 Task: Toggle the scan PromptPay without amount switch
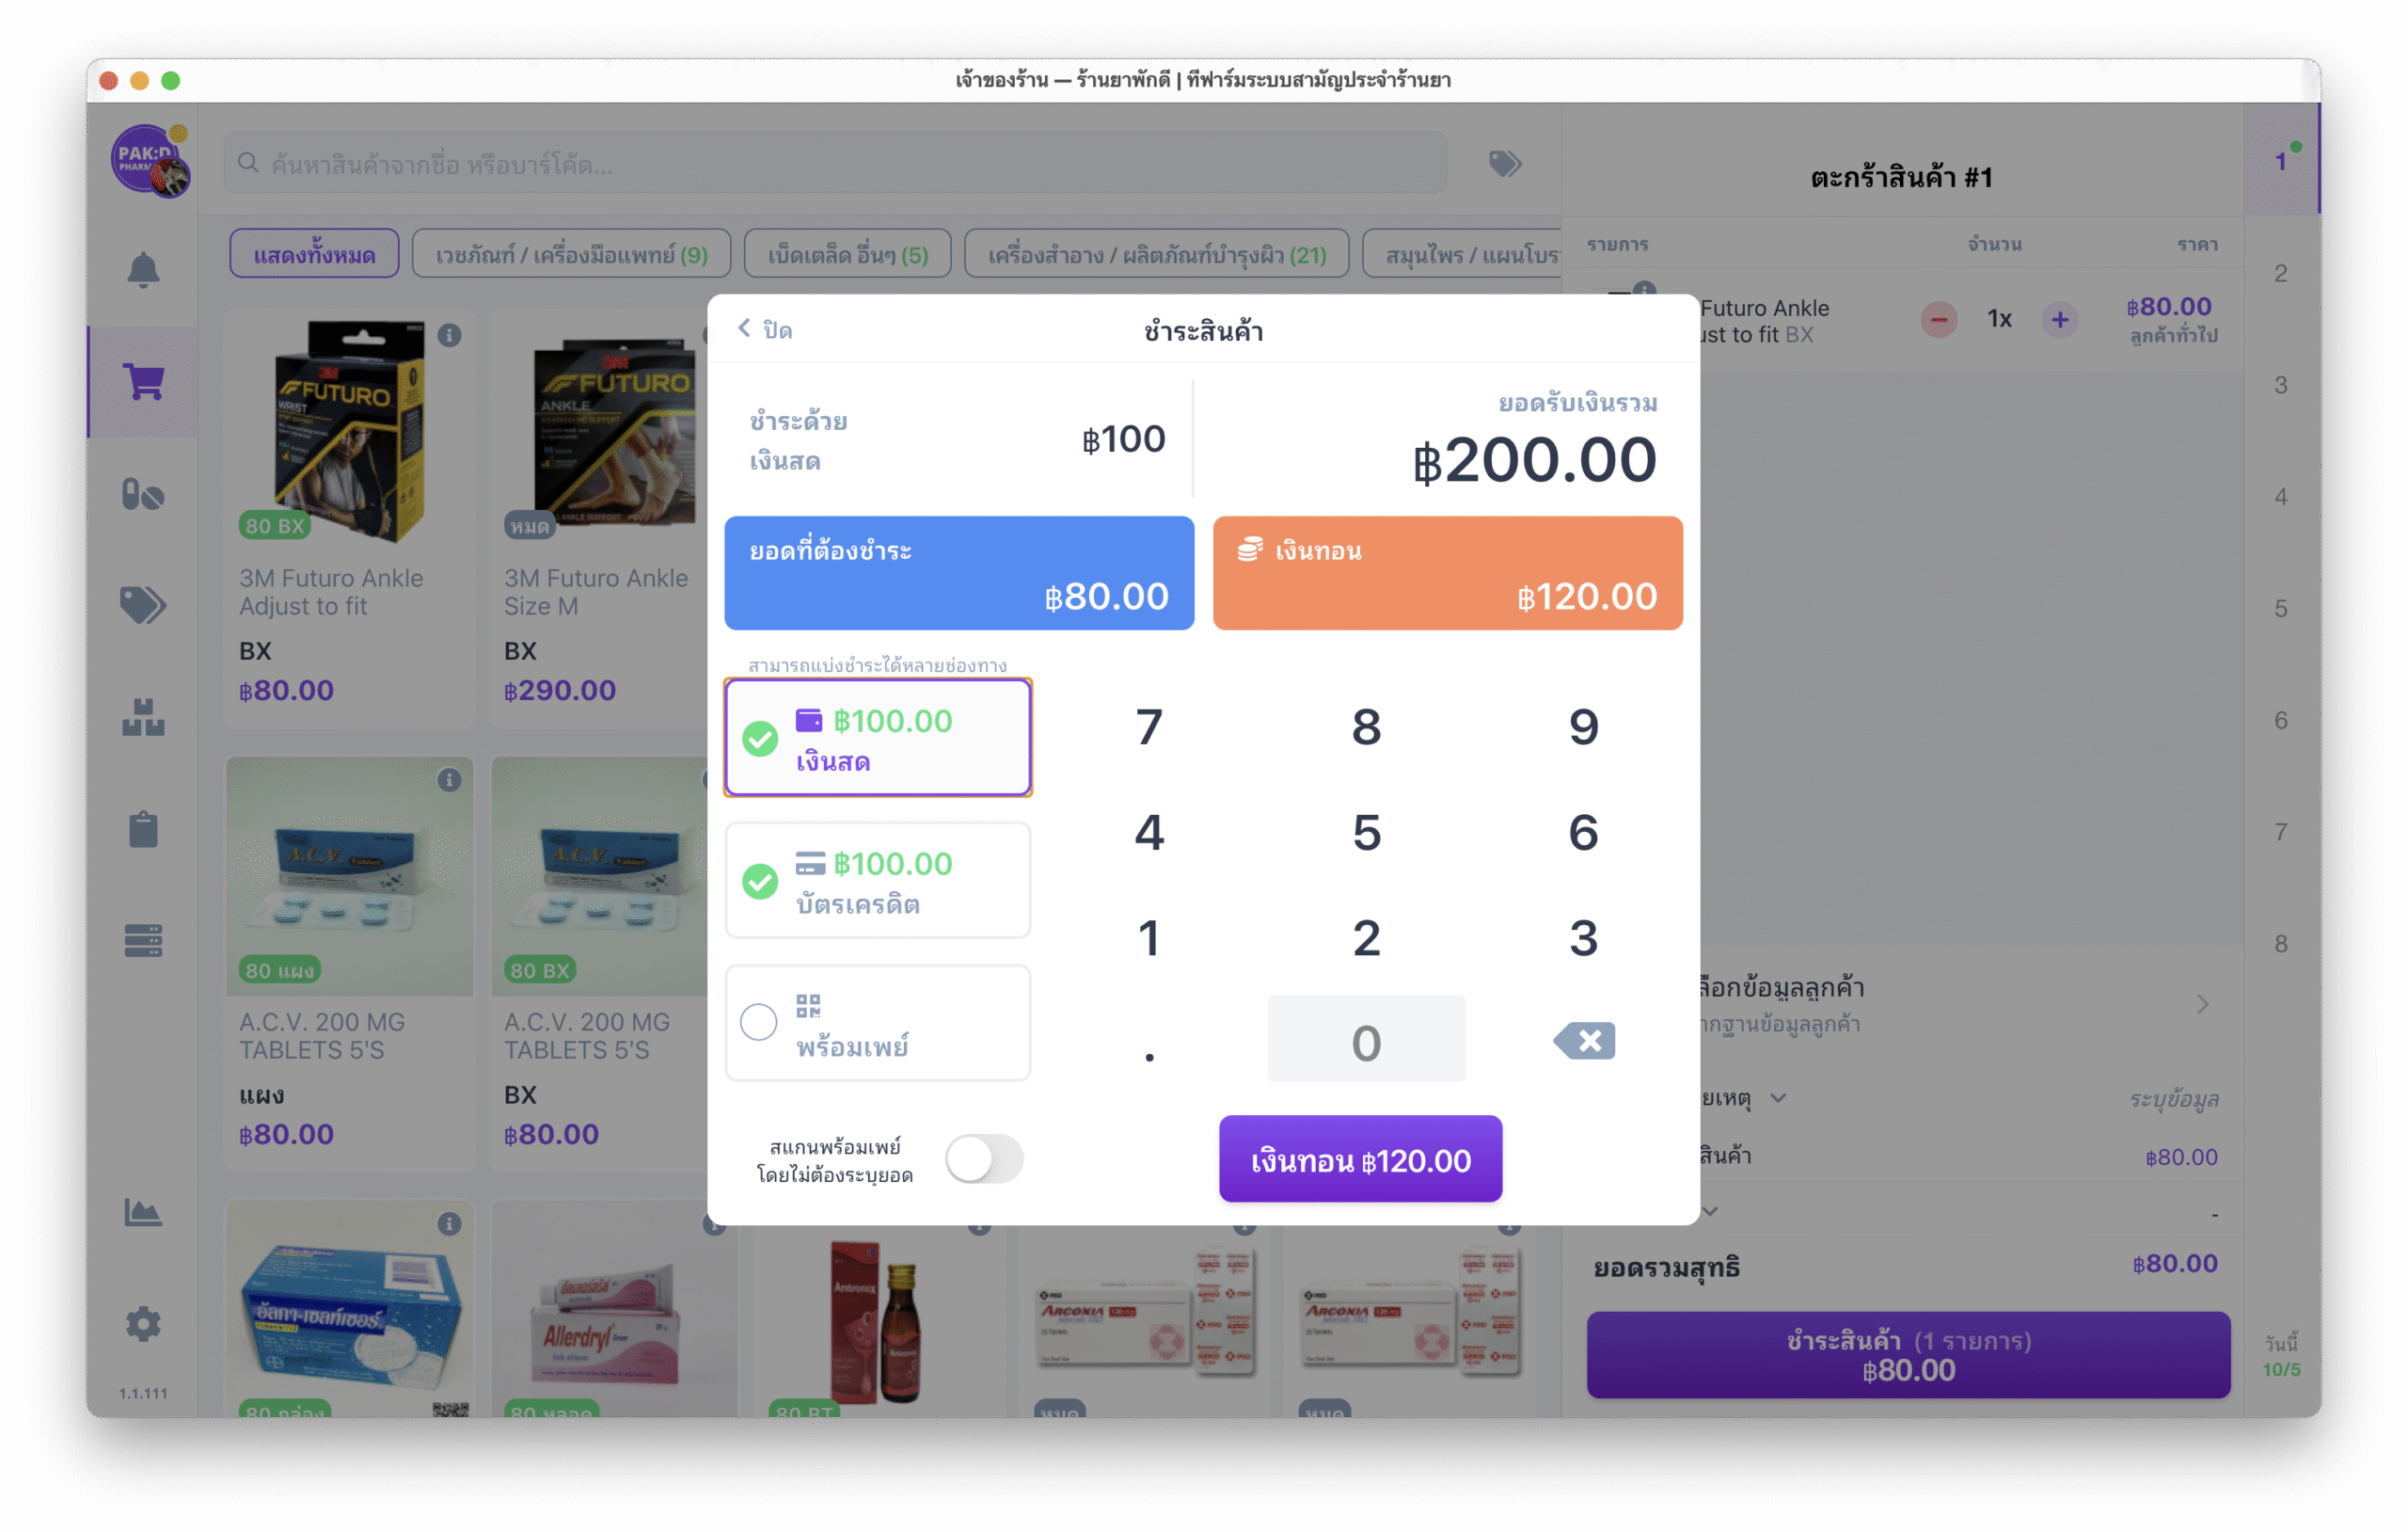(984, 1158)
